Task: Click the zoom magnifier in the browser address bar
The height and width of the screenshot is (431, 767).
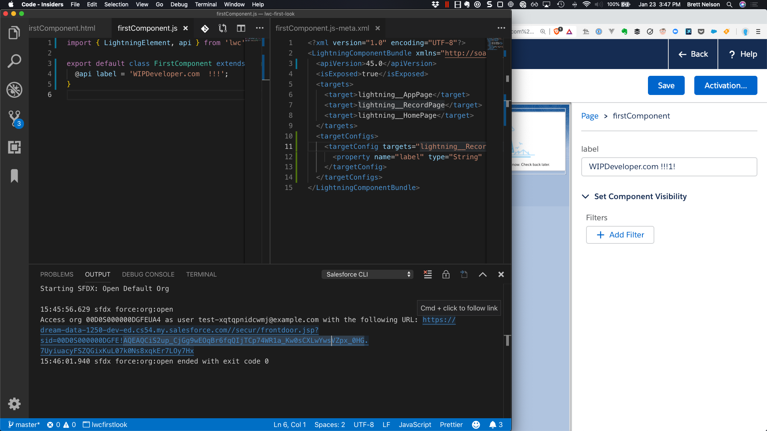Action: pos(542,32)
